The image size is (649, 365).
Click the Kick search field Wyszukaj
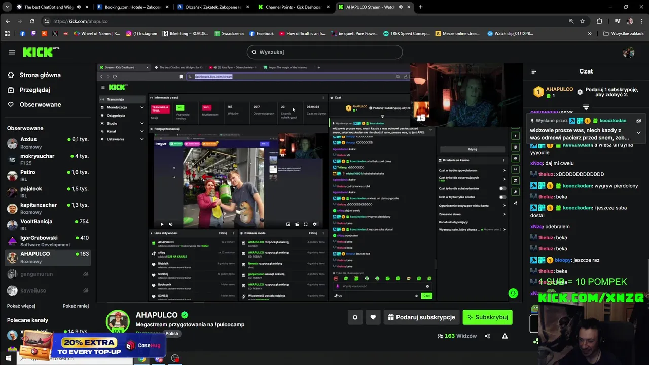click(x=324, y=52)
